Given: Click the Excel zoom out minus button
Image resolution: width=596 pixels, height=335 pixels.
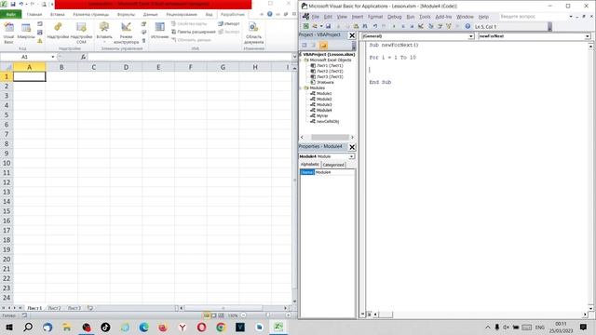Looking at the screenshot, I should coord(244,315).
